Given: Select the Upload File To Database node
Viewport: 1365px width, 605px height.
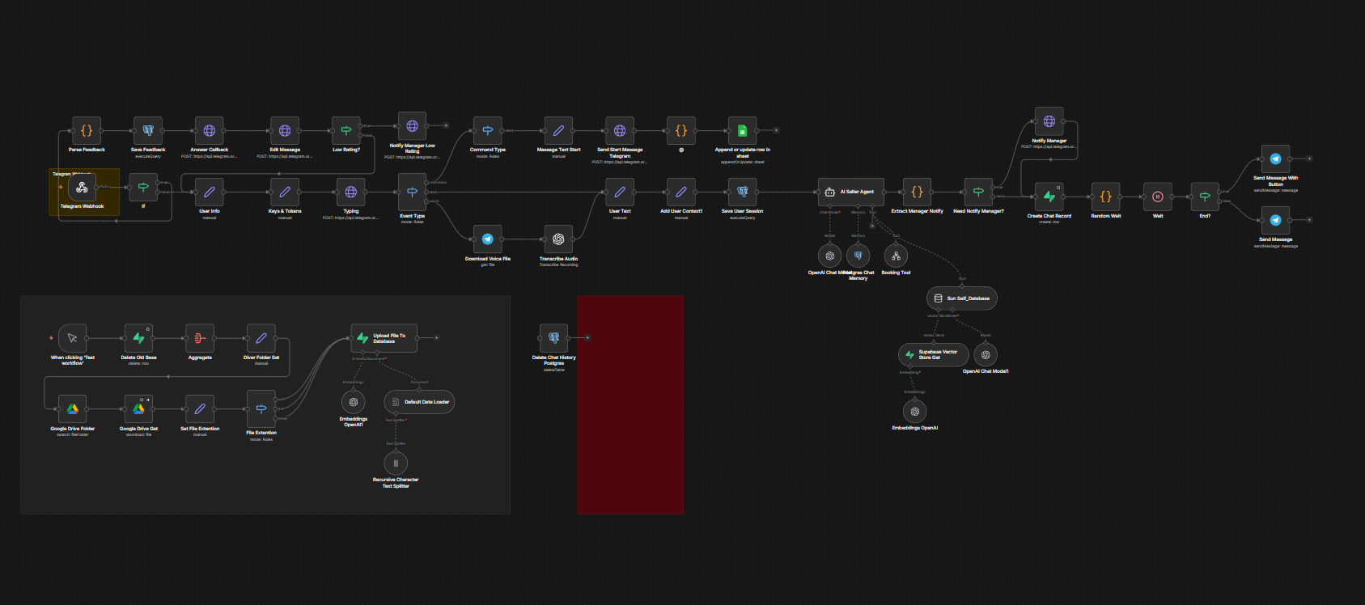Looking at the screenshot, I should tap(384, 338).
